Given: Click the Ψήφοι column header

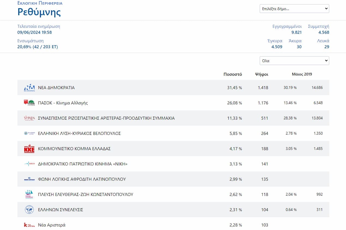Looking at the screenshot, I should pos(261,74).
